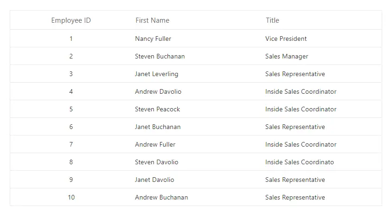Select Employee ID 8 cell
This screenshot has height=219, width=391.
point(71,162)
